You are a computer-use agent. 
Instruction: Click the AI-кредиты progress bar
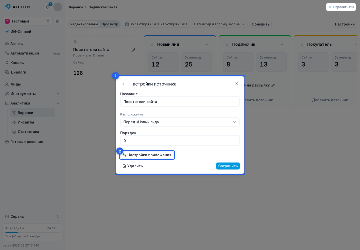point(32,232)
